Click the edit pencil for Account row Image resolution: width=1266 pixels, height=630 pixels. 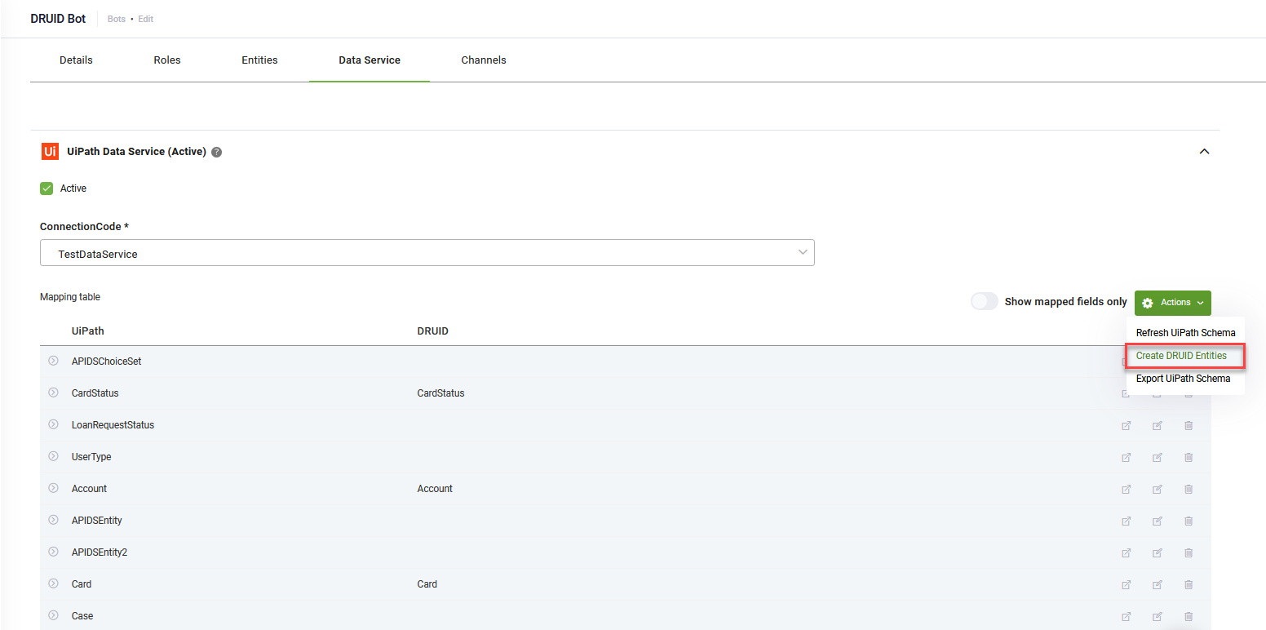click(1158, 489)
